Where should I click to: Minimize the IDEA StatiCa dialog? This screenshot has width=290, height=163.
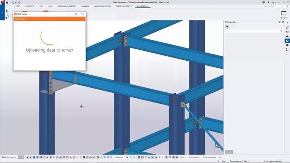[x=69, y=14]
